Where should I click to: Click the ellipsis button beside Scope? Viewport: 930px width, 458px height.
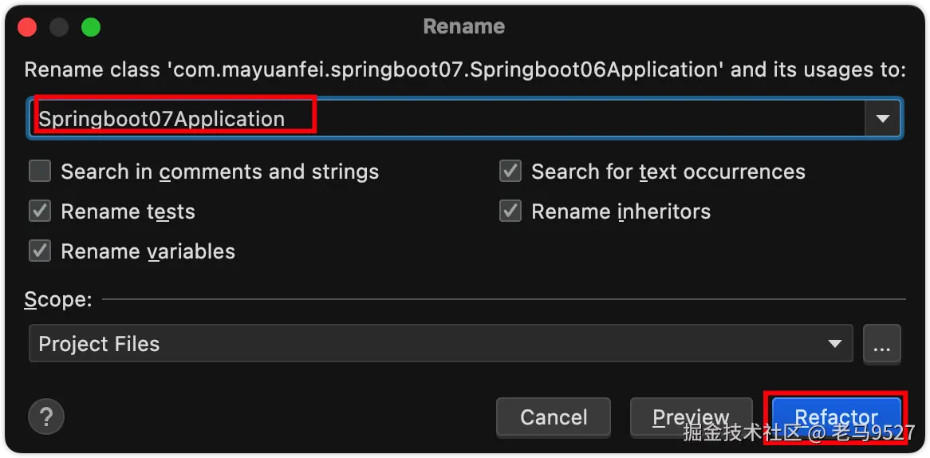881,344
